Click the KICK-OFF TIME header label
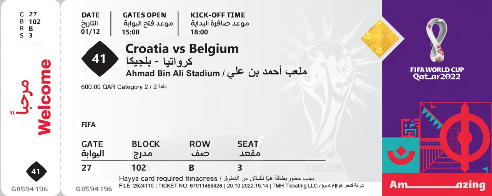Image resolution: width=492 pixels, height=196 pixels. tap(218, 15)
